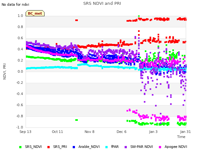Click the 1.0 y-axis tick label

tap(20, 16)
